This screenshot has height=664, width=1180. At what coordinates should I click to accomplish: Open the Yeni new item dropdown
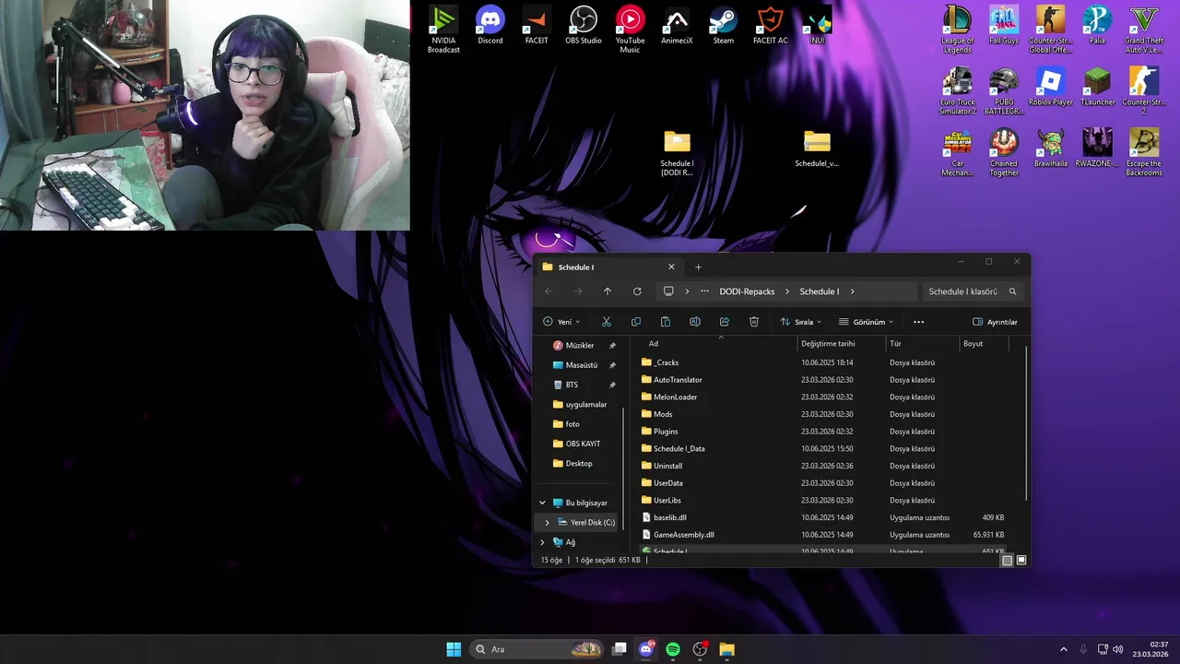tap(561, 322)
